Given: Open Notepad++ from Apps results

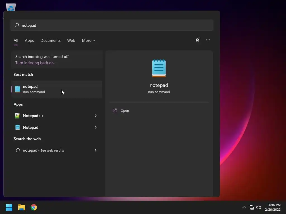Looking at the screenshot, I should 57,116.
